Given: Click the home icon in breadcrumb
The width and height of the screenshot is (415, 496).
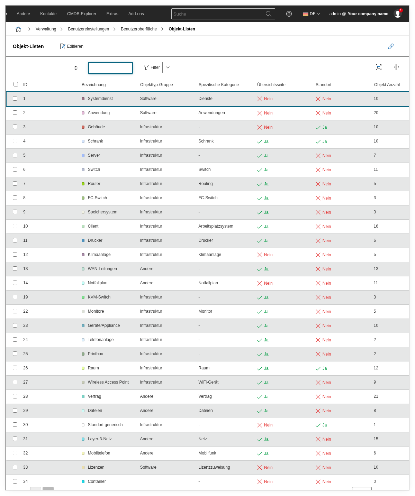Looking at the screenshot, I should (18, 29).
